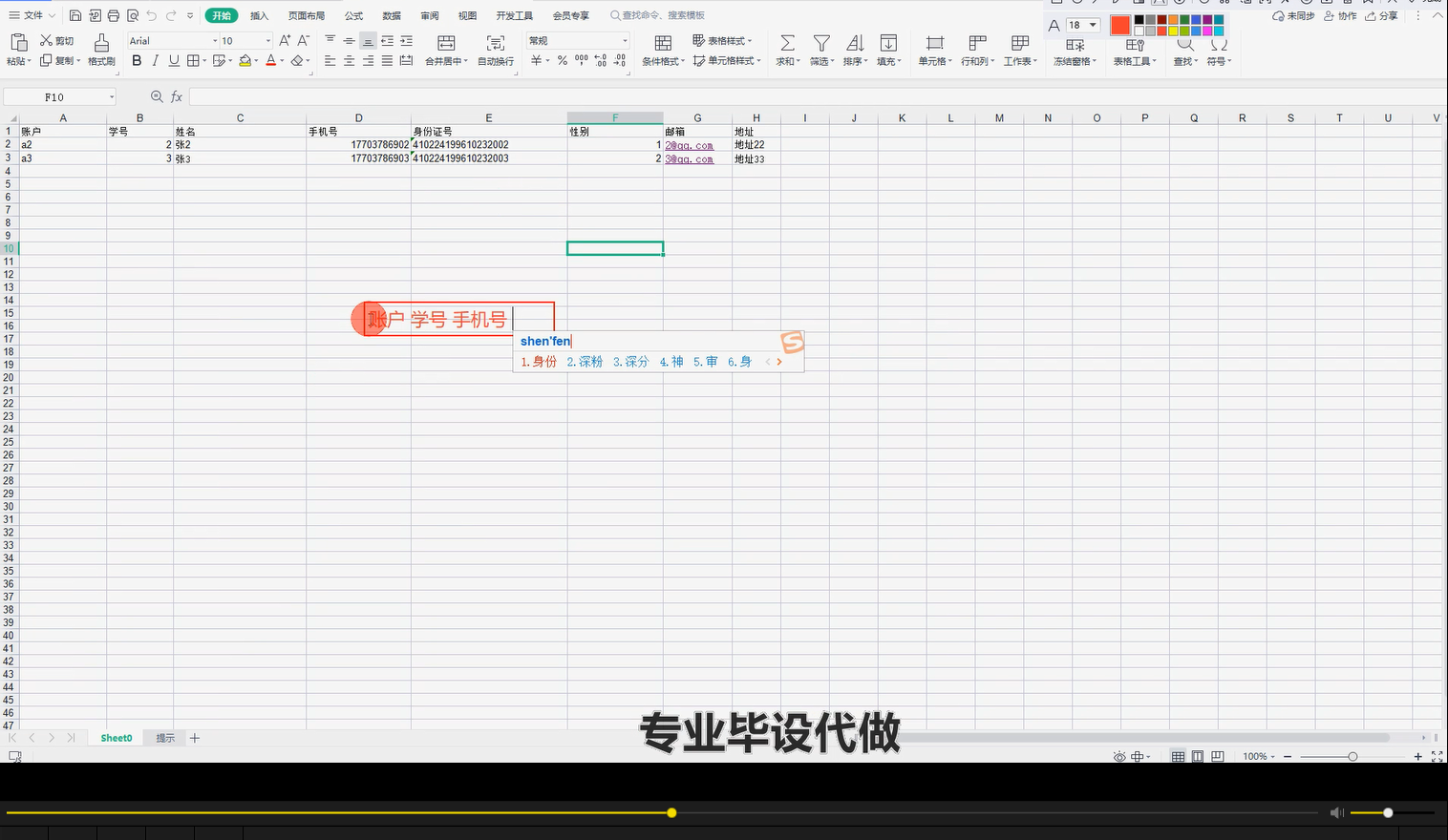Toggle right horizontal alignment
Viewport: 1448px width, 840px height.
pos(368,60)
